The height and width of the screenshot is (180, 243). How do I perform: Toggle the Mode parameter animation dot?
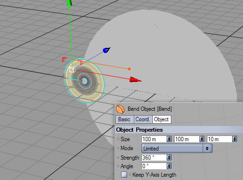(x=118, y=148)
